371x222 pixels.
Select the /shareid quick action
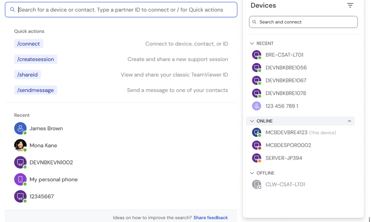(x=27, y=75)
